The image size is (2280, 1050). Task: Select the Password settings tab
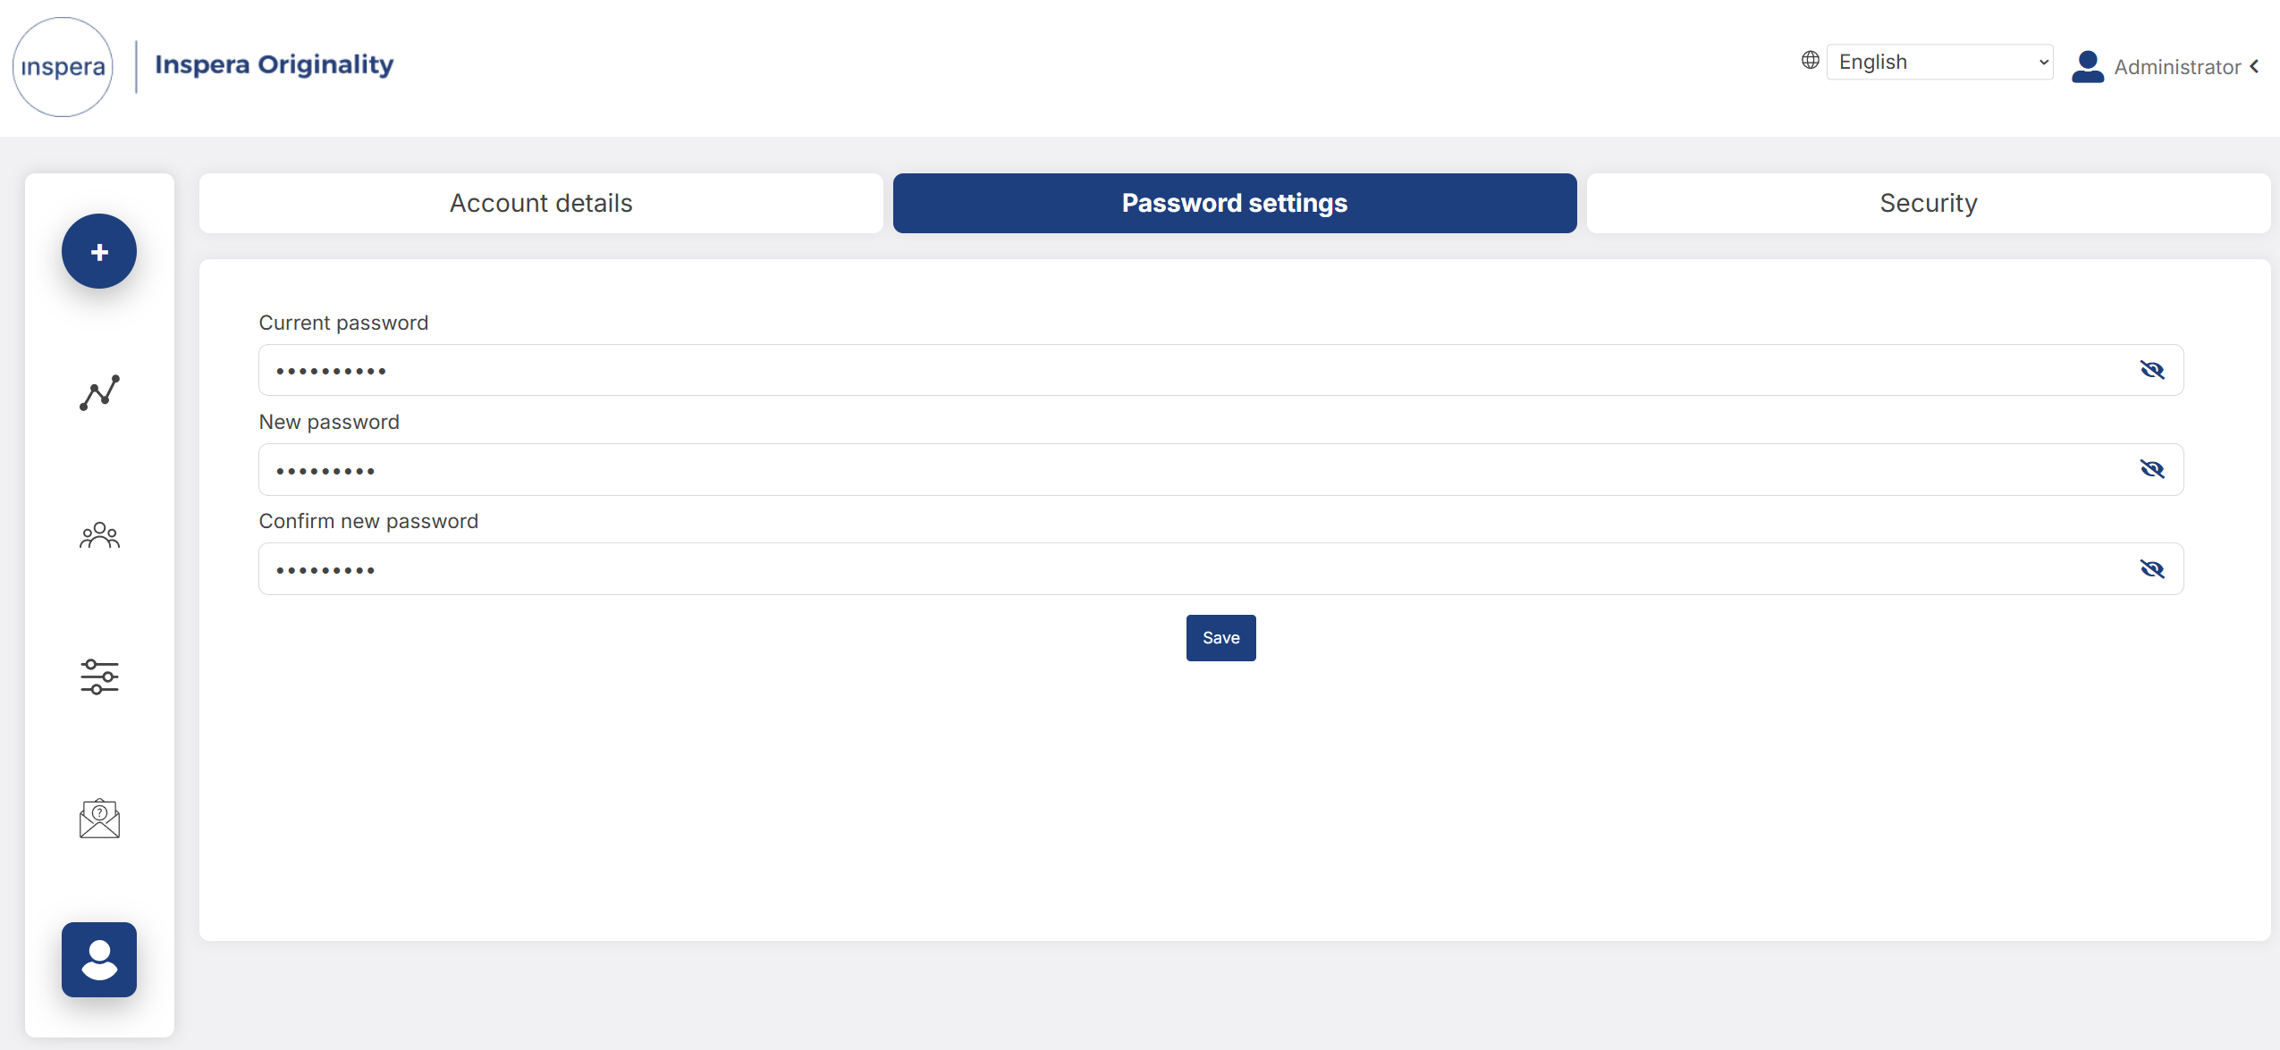point(1235,203)
